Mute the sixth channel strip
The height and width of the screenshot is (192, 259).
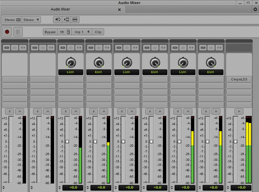point(160,111)
